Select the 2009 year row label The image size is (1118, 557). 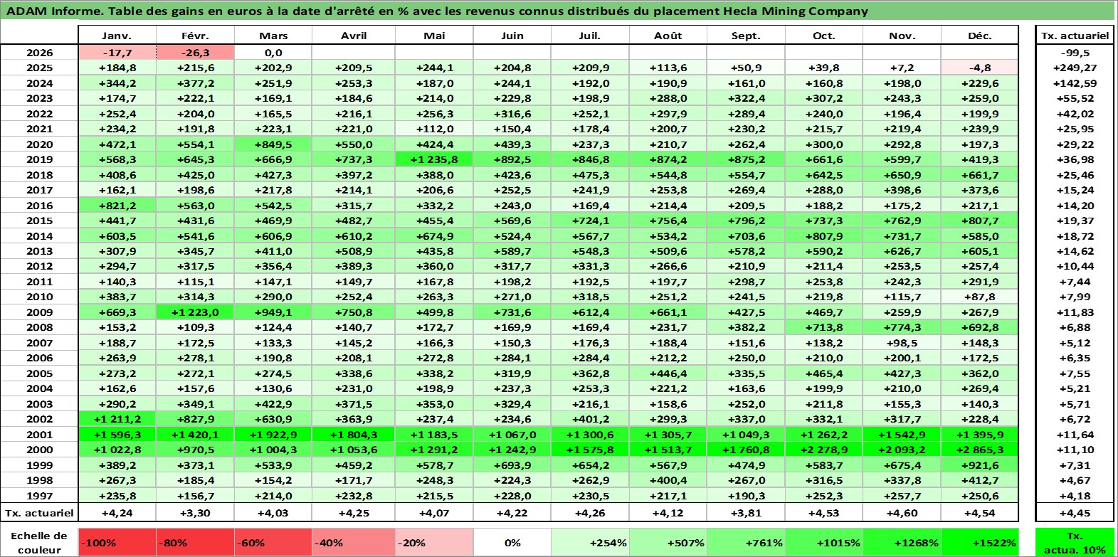39,312
